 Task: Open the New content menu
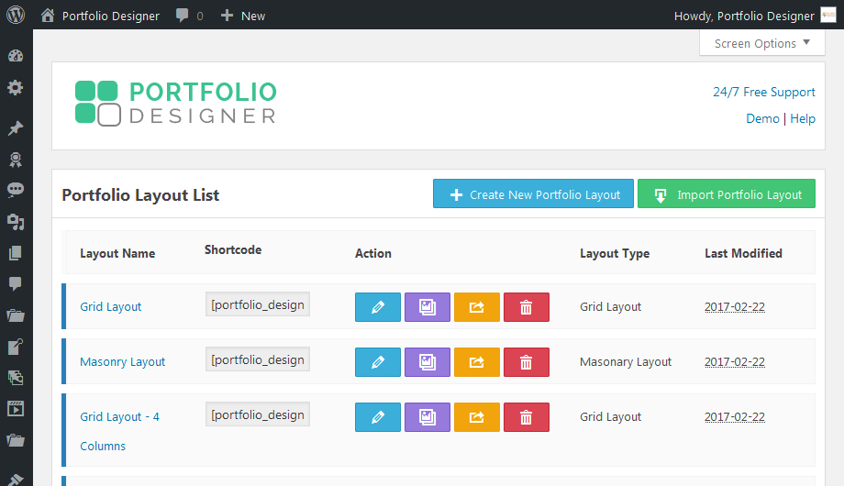click(243, 16)
